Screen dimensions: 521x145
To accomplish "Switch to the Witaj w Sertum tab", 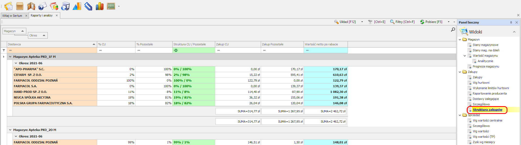I will pyautogui.click(x=12, y=16).
